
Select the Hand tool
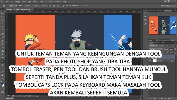(2, 75)
